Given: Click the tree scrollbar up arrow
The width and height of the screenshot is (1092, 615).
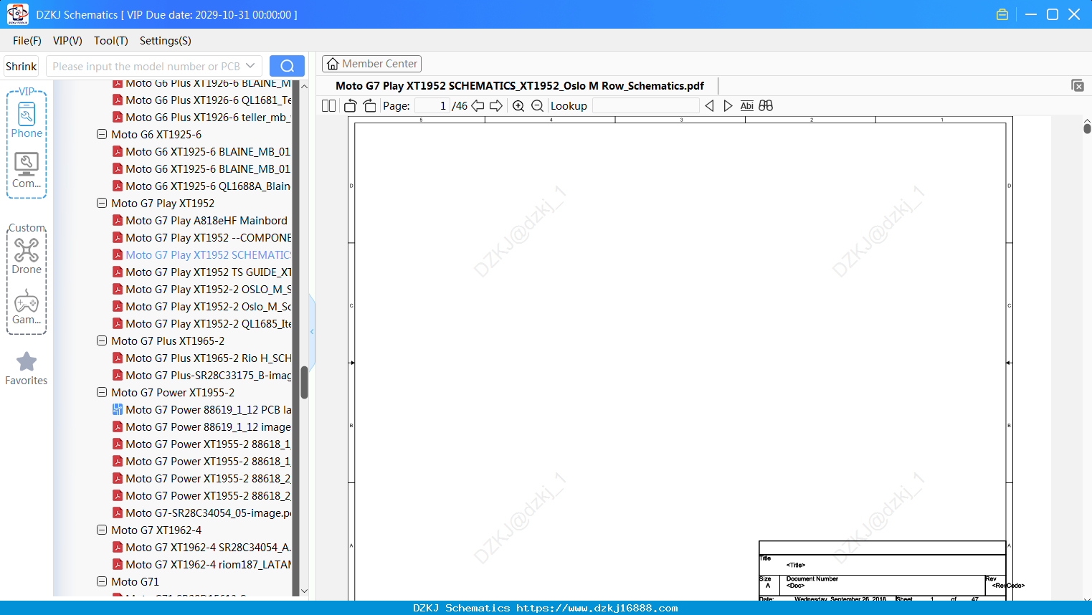Looking at the screenshot, I should (304, 86).
